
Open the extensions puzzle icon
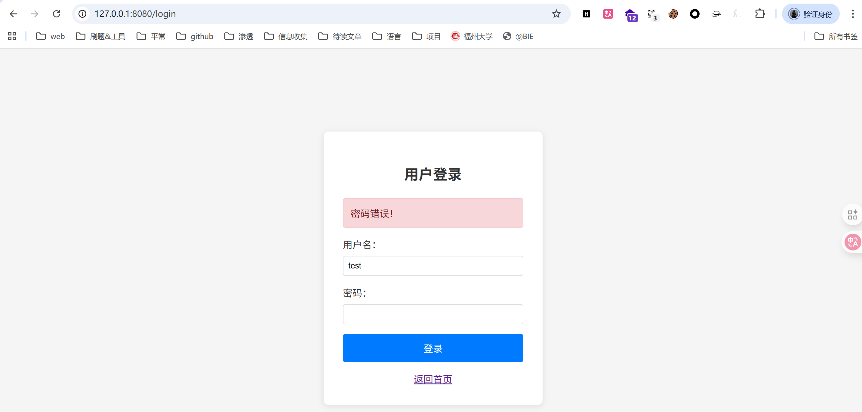pyautogui.click(x=760, y=14)
